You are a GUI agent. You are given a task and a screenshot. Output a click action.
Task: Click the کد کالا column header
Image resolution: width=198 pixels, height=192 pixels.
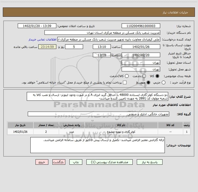170,125
